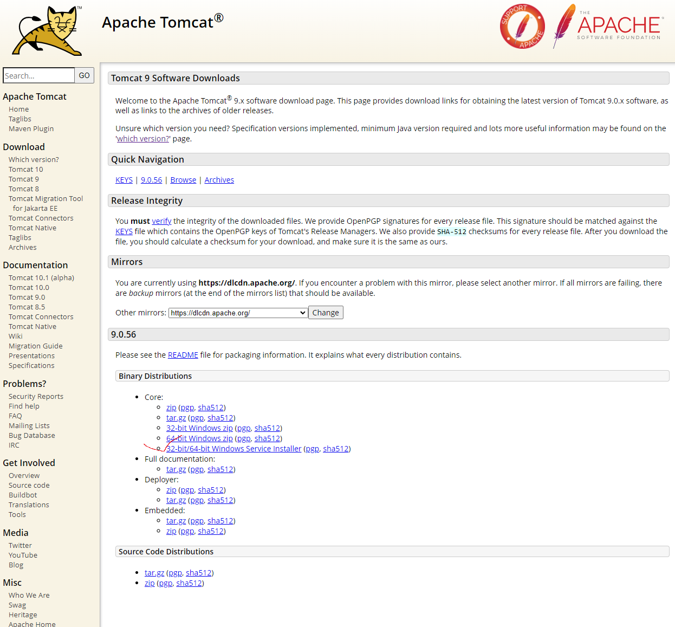Viewport: 675px width, 627px height.
Task: Open Source code under Get Involved
Action: point(29,485)
